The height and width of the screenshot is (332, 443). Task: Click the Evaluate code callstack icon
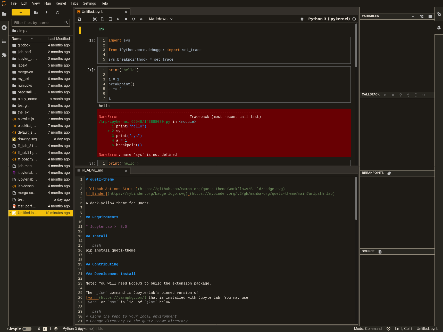pyautogui.click(x=424, y=95)
